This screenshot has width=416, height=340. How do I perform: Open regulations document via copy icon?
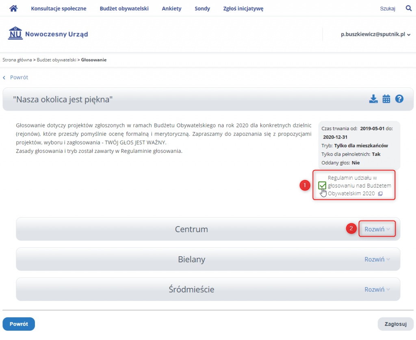[380, 194]
